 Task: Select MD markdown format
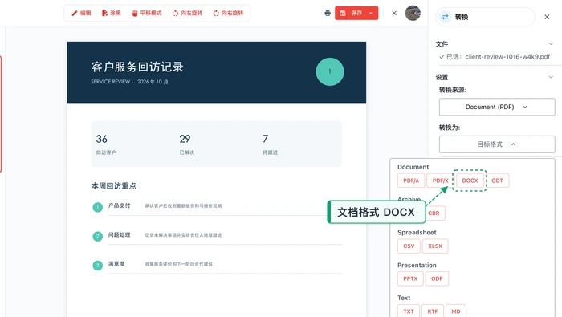[x=456, y=311]
